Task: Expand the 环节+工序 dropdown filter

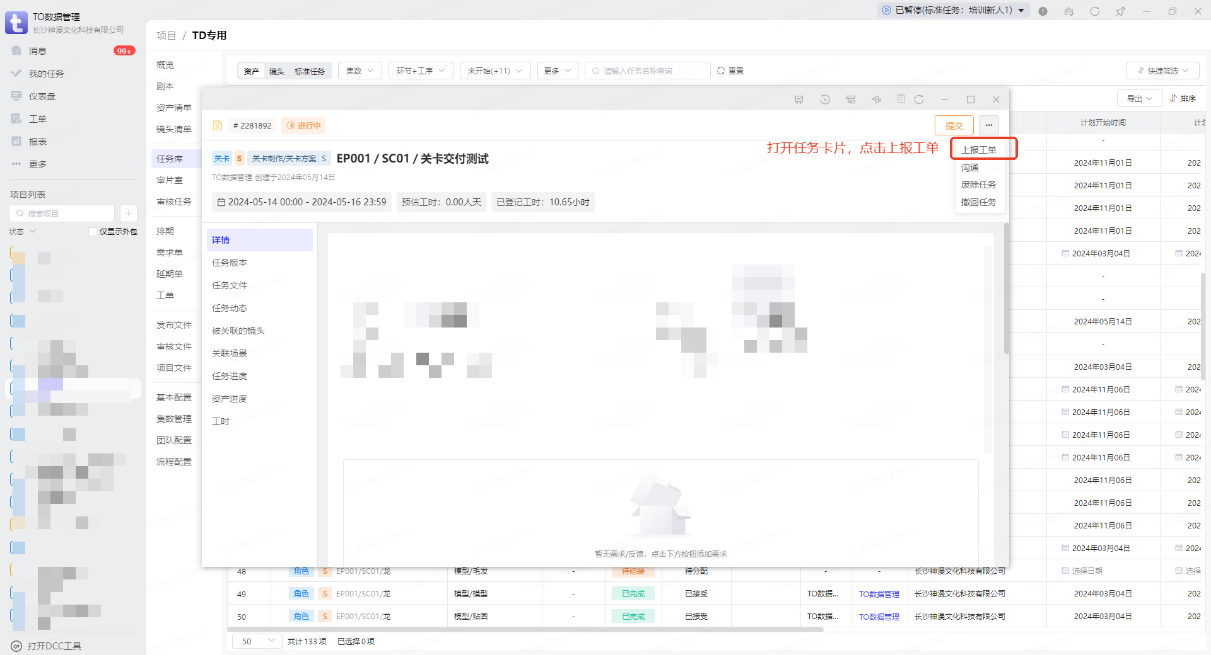Action: (x=421, y=71)
